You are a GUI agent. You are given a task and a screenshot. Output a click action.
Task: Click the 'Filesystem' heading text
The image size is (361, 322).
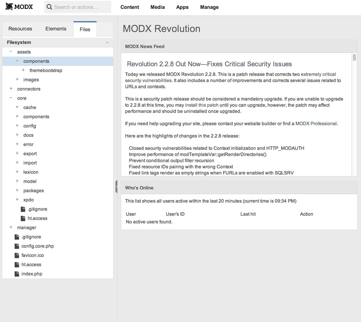pos(19,42)
